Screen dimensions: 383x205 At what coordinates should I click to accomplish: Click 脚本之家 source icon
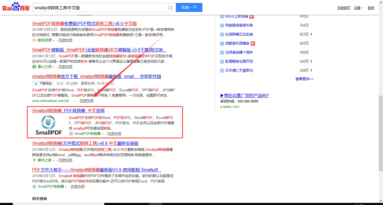coord(34,160)
